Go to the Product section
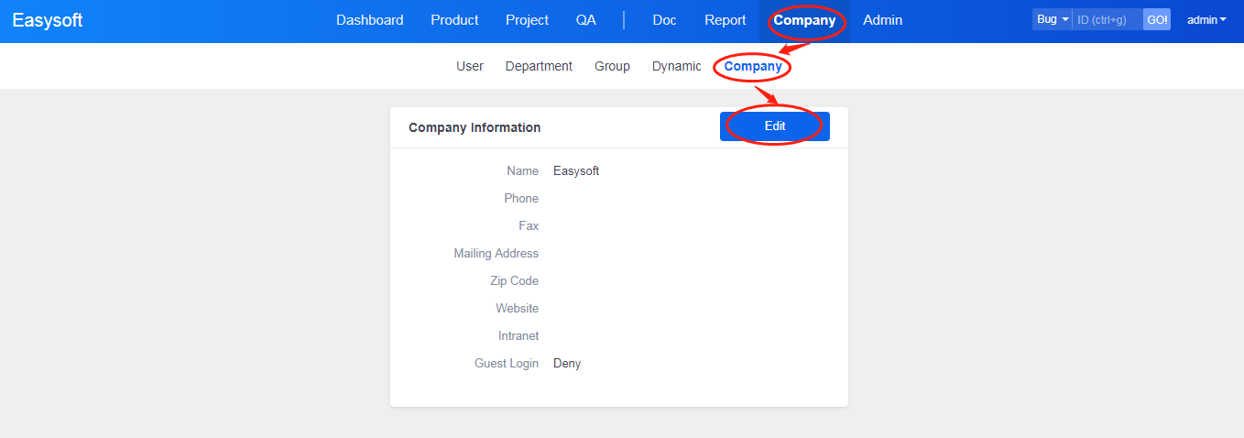 [x=454, y=20]
